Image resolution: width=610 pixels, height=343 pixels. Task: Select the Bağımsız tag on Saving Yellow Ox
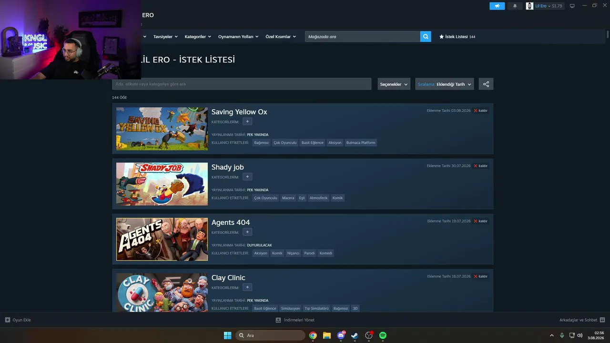(261, 142)
